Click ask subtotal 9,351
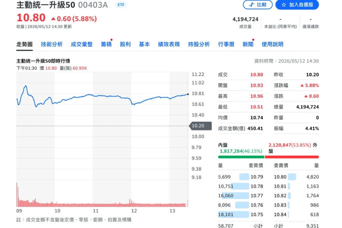Viewport: 342px width, 228px height. coord(312,226)
